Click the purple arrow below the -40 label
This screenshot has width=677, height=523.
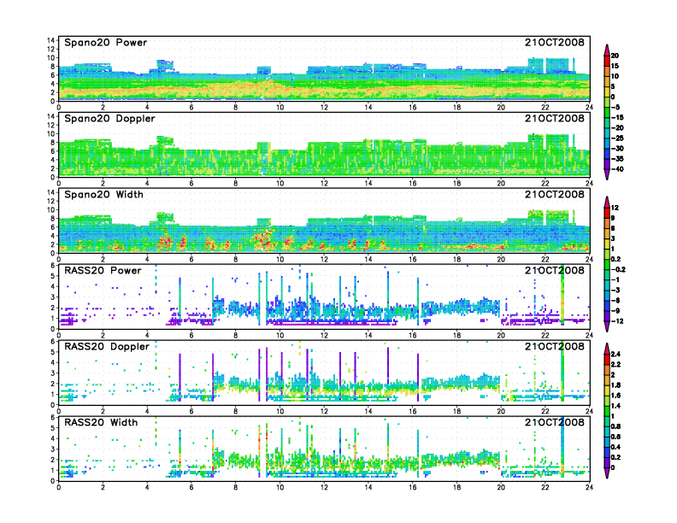[606, 175]
